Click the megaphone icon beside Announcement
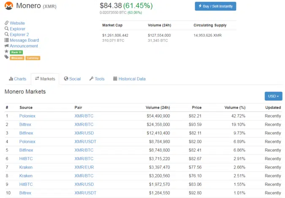 (6, 45)
